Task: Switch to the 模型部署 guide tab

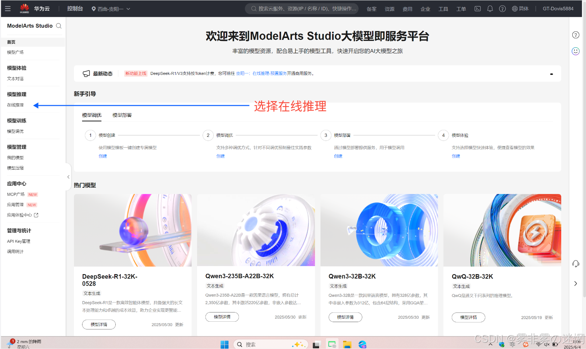Action: (x=122, y=115)
